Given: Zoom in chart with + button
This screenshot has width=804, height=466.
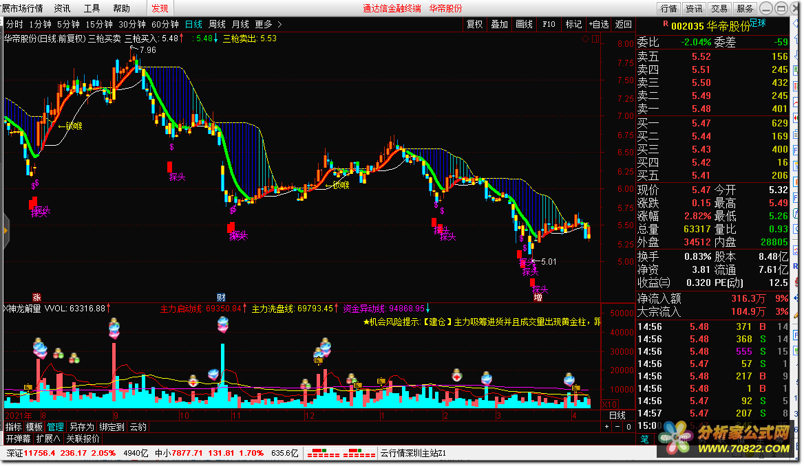Looking at the screenshot, I should click(606, 427).
